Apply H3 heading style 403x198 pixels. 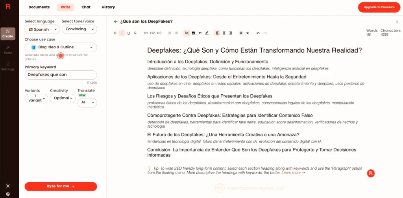pos(159,33)
